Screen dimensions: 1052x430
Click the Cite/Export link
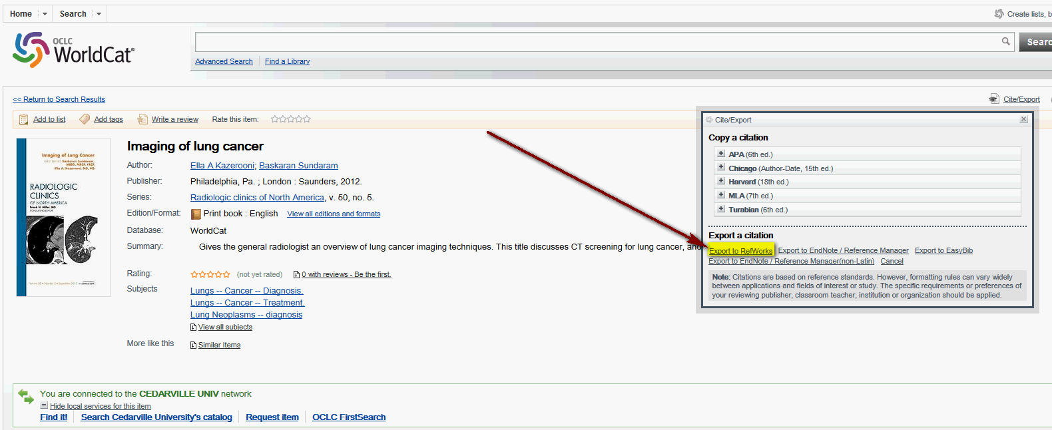[x=1021, y=99]
